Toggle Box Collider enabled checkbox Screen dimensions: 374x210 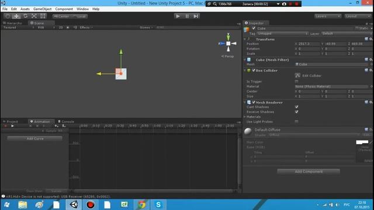(254, 71)
